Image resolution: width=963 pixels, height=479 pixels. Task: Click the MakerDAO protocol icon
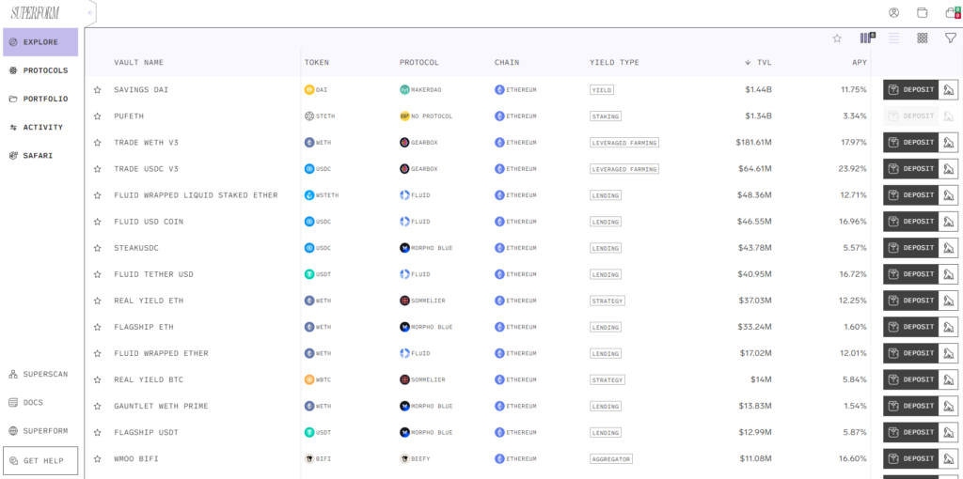(x=404, y=90)
